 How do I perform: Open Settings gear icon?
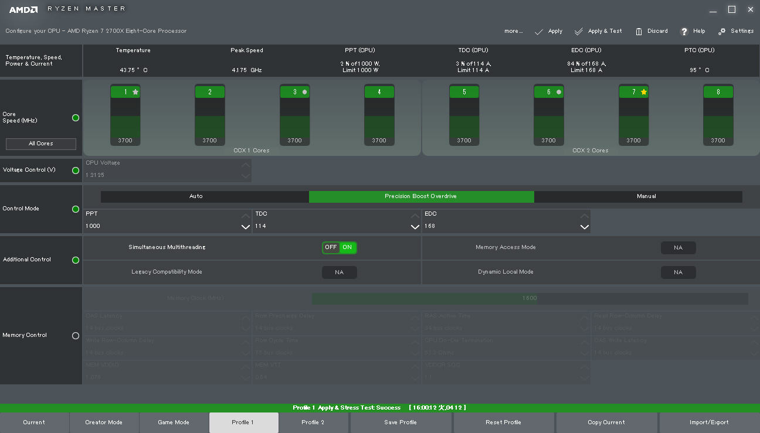click(722, 32)
